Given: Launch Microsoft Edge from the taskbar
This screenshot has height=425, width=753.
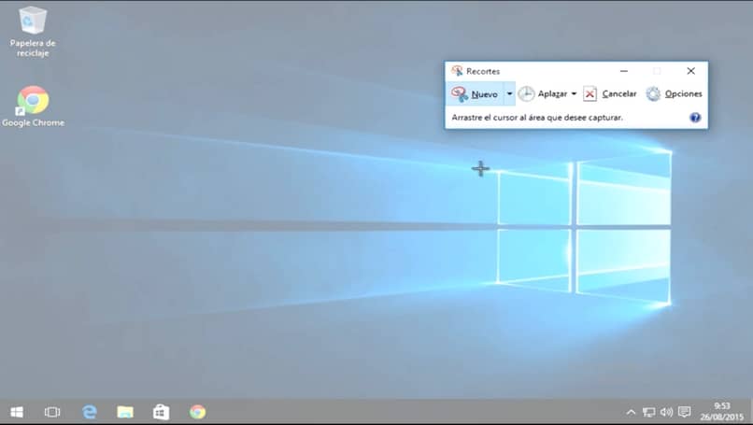Looking at the screenshot, I should tap(90, 412).
